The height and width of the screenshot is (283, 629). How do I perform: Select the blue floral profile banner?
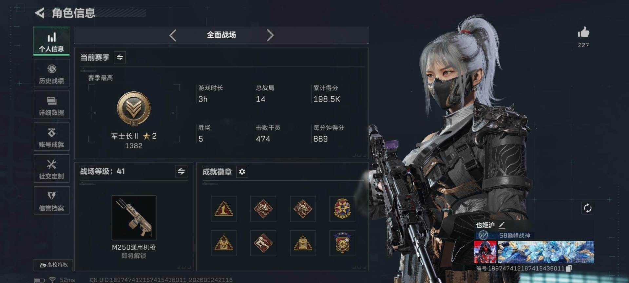pyautogui.click(x=546, y=252)
